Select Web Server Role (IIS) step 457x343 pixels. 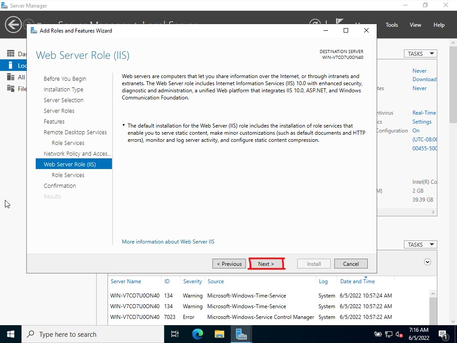point(74,164)
